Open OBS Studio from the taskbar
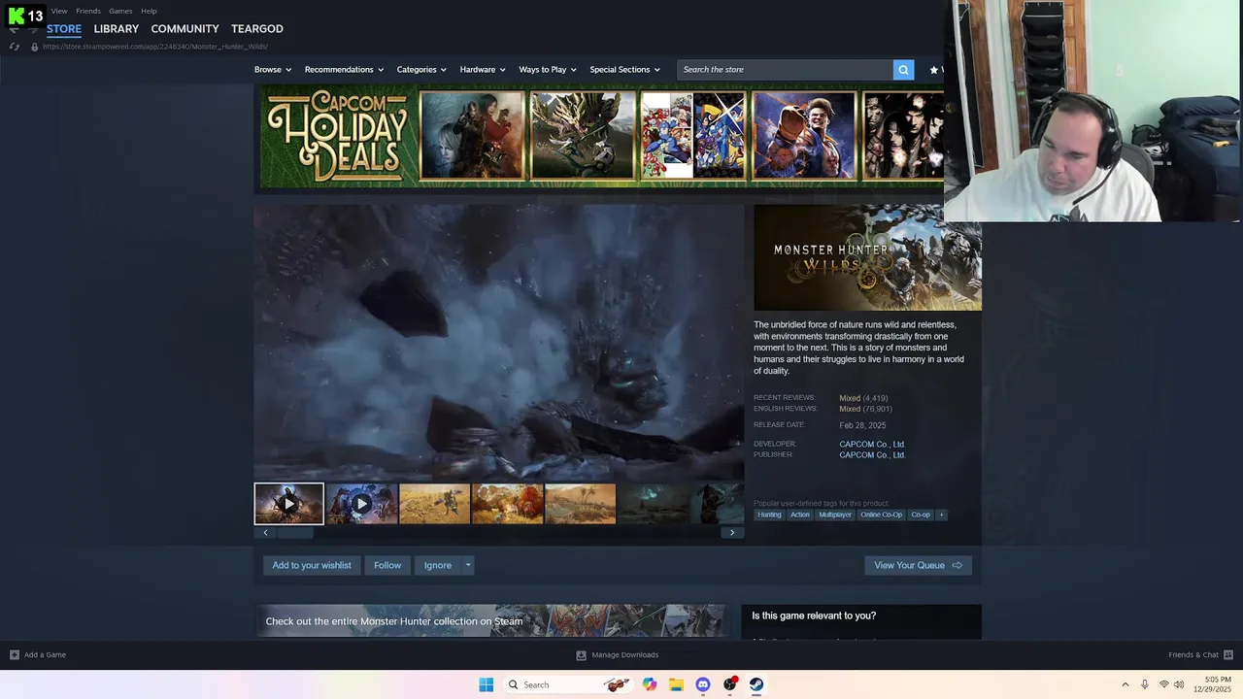 (730, 684)
